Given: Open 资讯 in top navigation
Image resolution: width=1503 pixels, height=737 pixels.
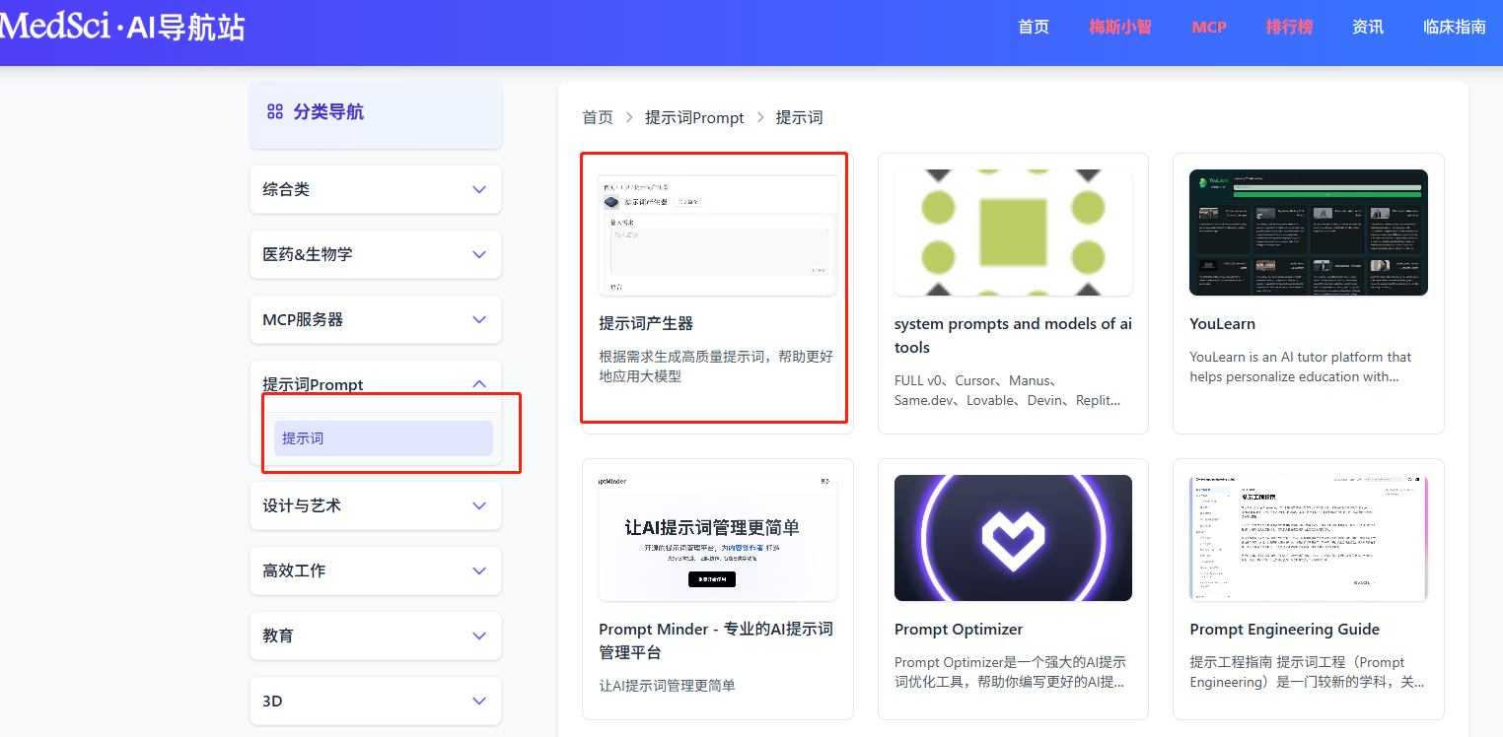Looking at the screenshot, I should click(1368, 27).
